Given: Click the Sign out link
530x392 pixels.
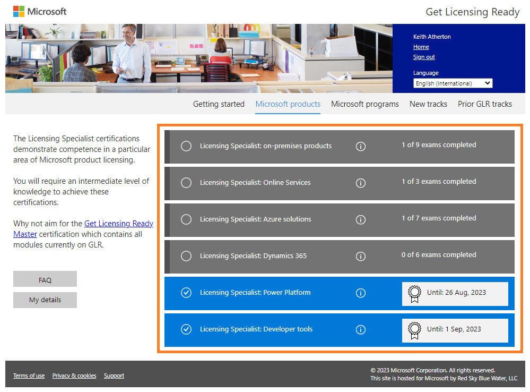Looking at the screenshot, I should [x=424, y=57].
